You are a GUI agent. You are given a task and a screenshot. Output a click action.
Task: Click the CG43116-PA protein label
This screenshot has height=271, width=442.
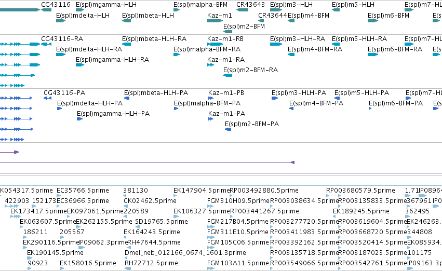click(64, 93)
